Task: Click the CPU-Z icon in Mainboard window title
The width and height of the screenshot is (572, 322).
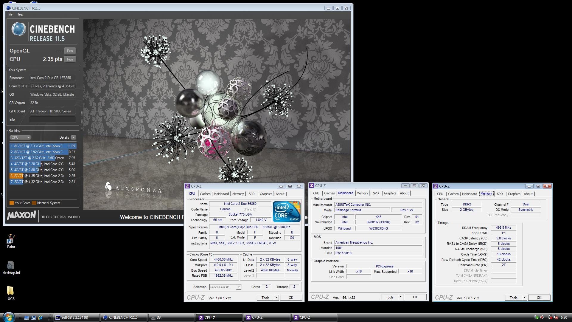Action: pyautogui.click(x=312, y=186)
